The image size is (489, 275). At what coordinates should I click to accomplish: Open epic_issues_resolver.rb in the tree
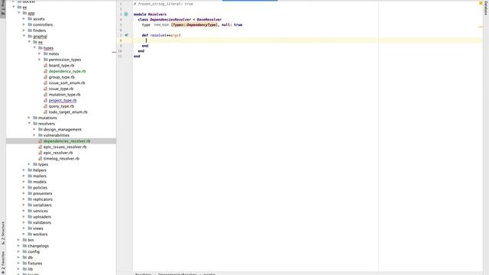[65, 147]
